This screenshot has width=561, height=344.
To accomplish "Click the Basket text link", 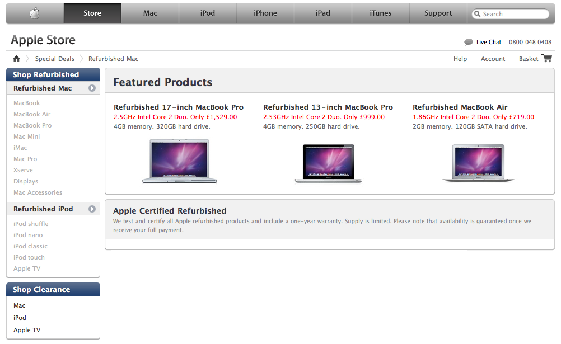I will (x=529, y=59).
